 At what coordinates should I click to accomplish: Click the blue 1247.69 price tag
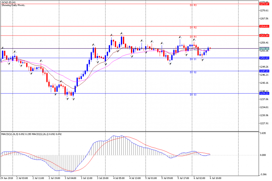[x=264, y=71]
